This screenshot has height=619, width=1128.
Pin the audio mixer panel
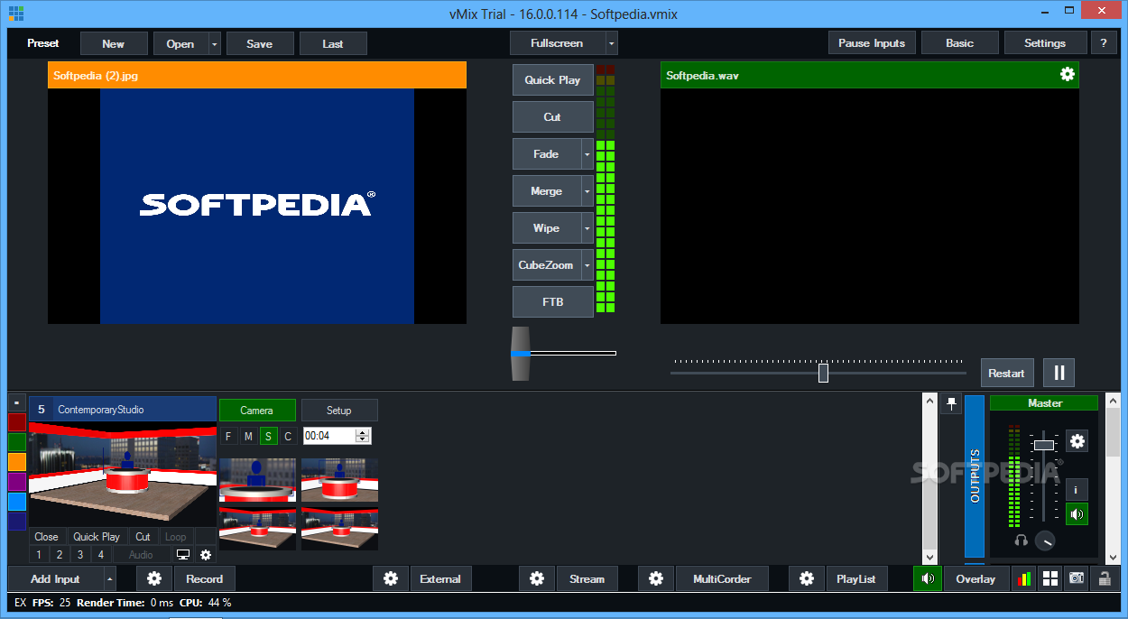pos(951,404)
